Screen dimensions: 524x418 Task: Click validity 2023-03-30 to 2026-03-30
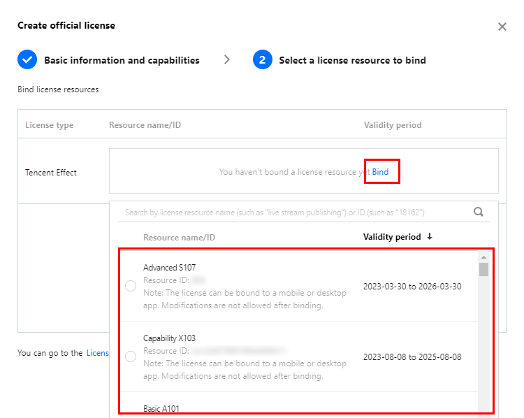[412, 287]
